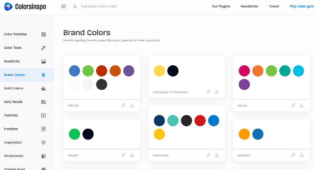The width and height of the screenshot is (314, 170).
Task: Copy link icon on GitHub card
Action: point(124,105)
